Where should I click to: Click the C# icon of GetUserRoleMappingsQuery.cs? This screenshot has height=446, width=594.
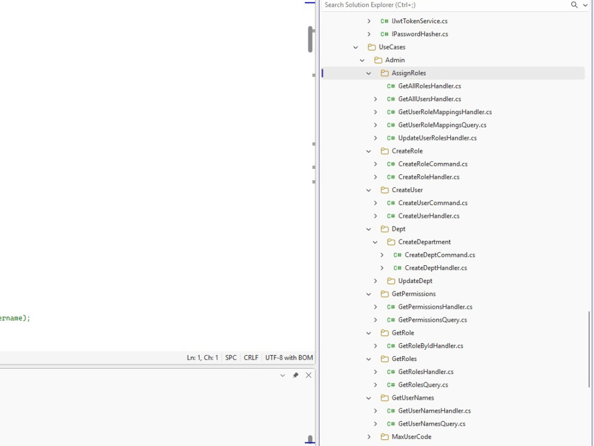391,125
